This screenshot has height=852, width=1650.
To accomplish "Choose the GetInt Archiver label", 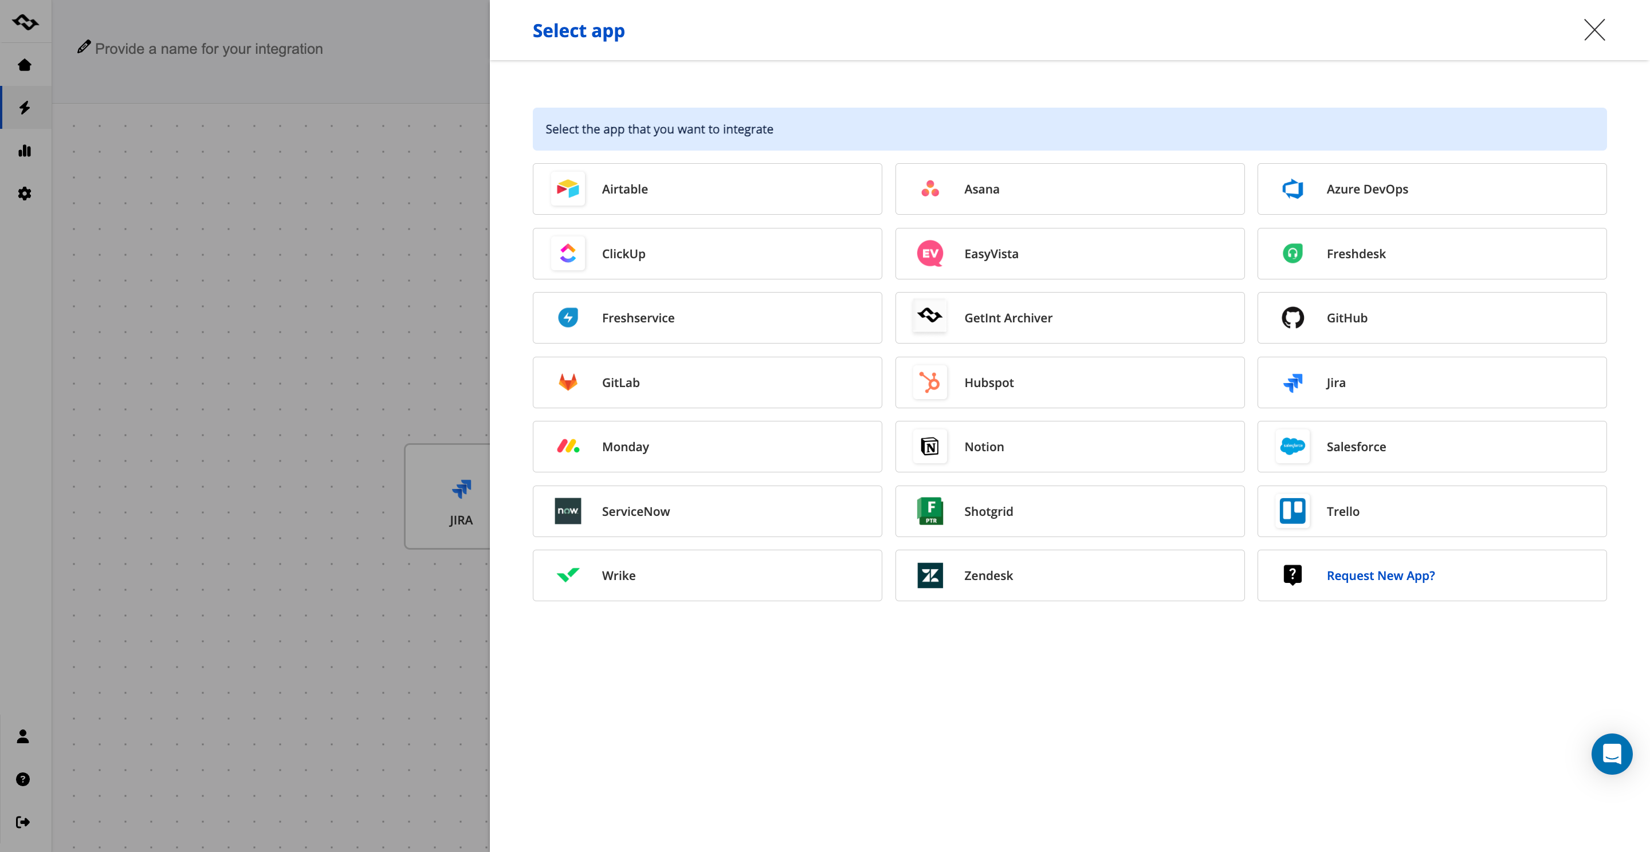I will [x=1008, y=318].
